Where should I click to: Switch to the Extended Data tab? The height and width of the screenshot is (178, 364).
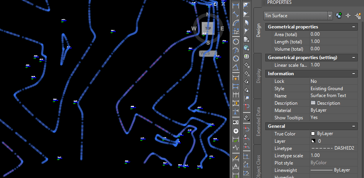tap(258, 121)
